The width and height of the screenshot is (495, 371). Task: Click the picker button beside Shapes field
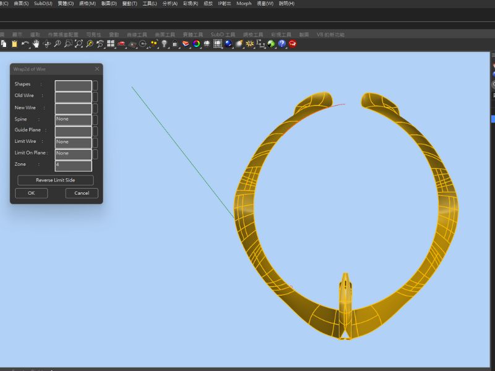(x=95, y=85)
